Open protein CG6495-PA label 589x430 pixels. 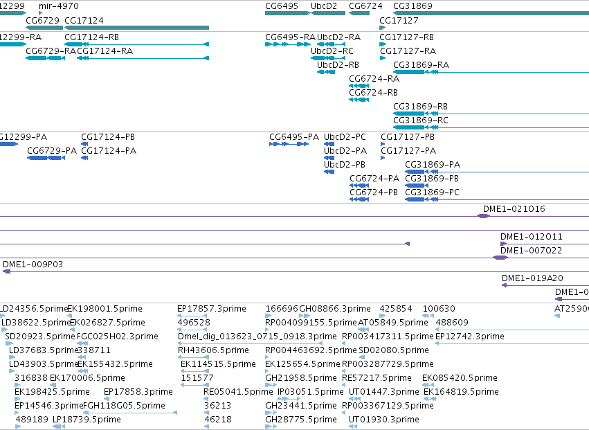click(294, 137)
